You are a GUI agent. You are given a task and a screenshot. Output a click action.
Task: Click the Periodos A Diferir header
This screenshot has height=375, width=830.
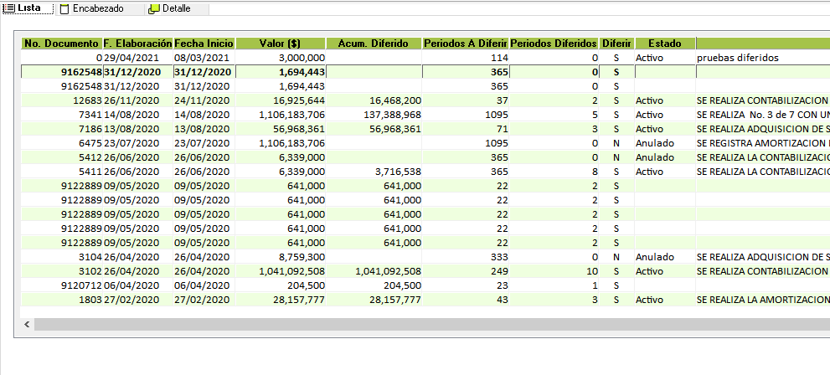point(465,44)
